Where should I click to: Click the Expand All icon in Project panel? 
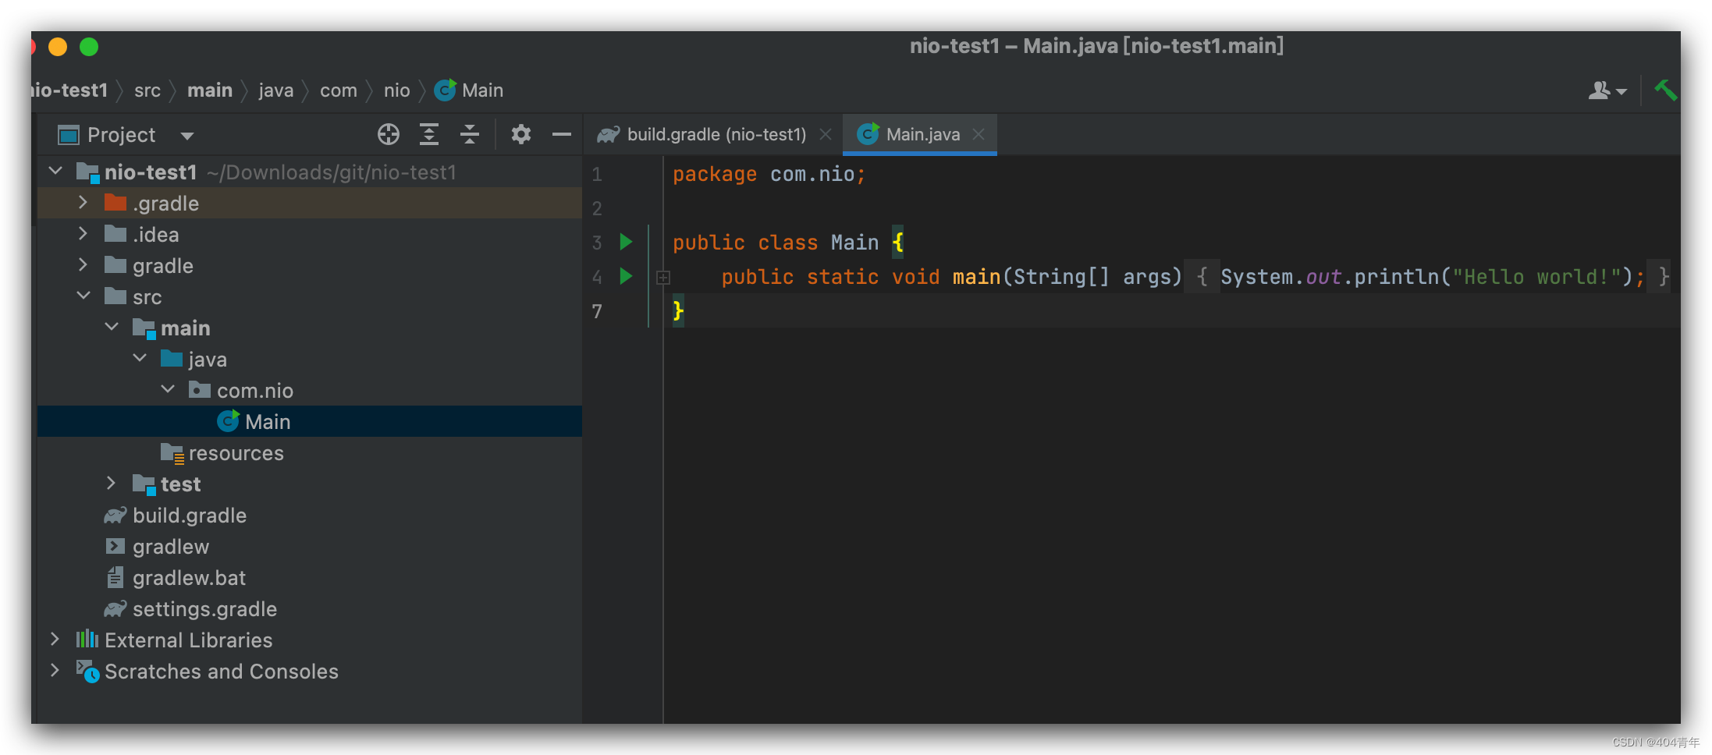pos(428,134)
